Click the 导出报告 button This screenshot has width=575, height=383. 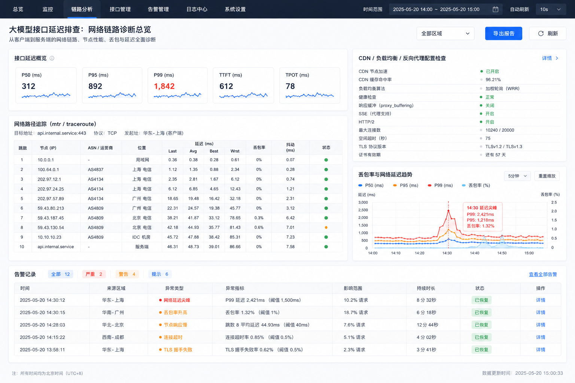503,33
